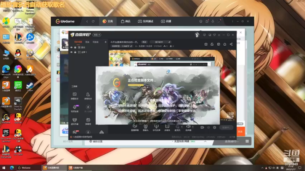Open the layout icon beside the bell

(218, 44)
